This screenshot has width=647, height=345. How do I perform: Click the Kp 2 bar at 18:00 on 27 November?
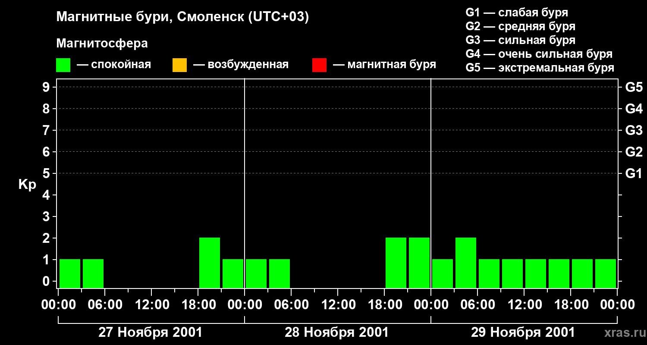click(210, 263)
